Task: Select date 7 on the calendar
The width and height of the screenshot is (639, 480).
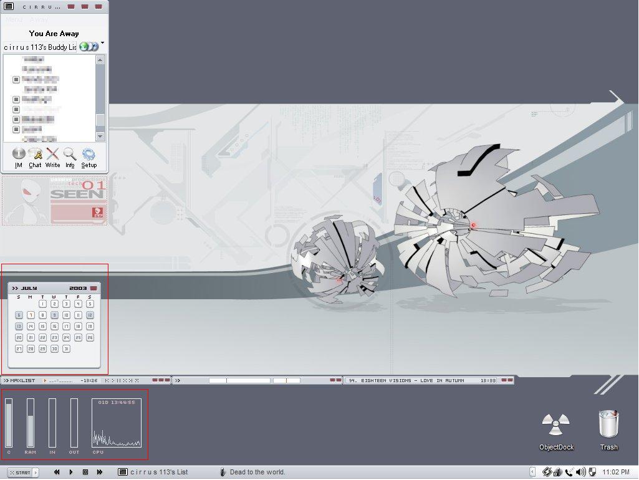Action: pyautogui.click(x=31, y=315)
